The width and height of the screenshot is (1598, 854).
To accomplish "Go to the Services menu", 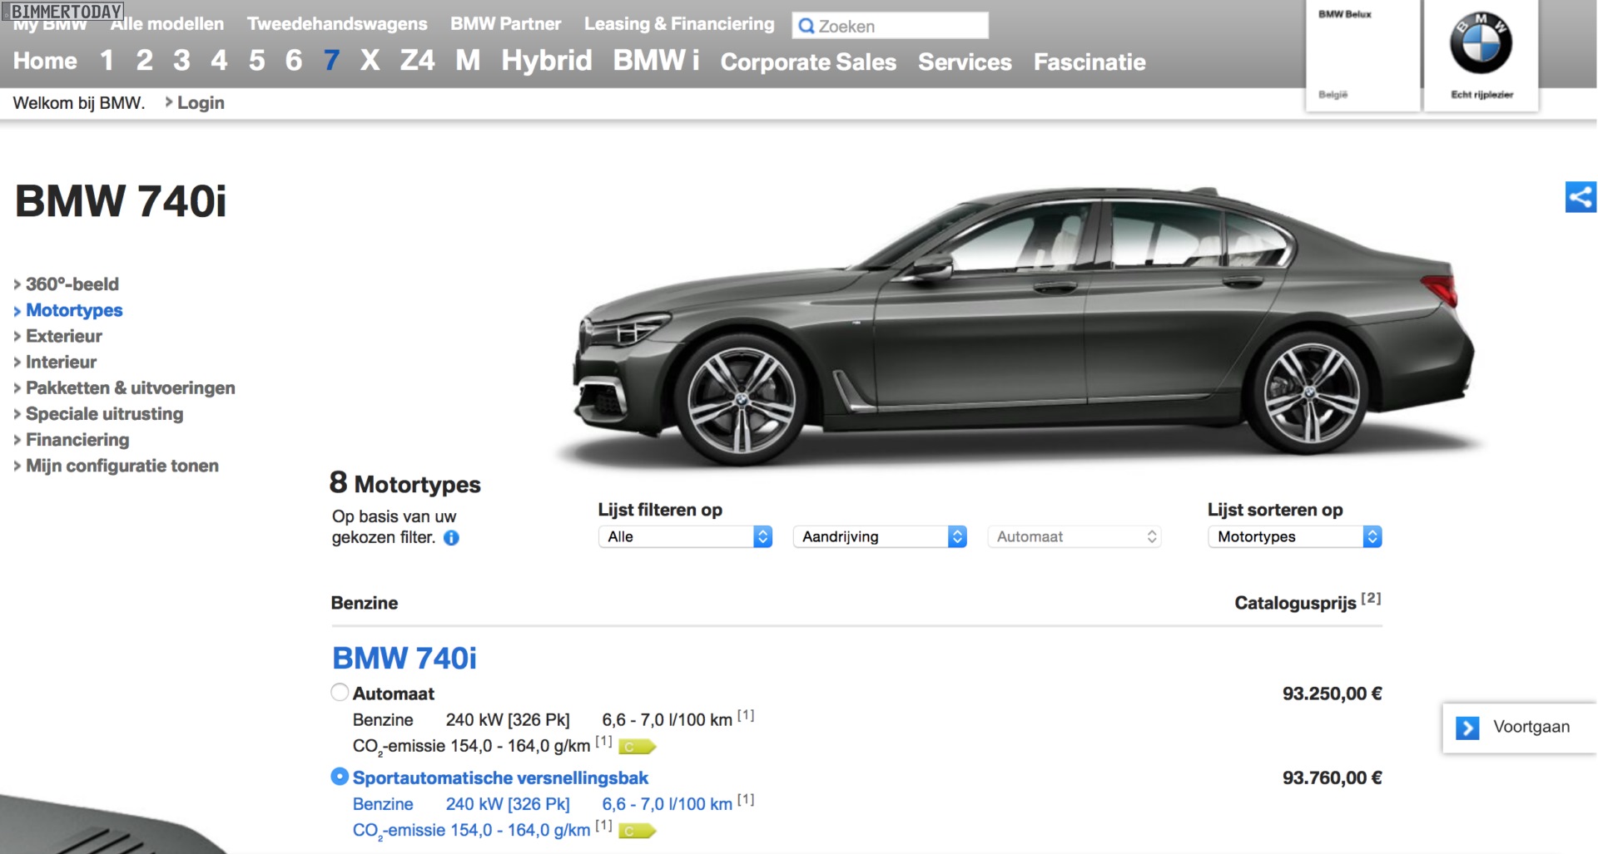I will [965, 62].
